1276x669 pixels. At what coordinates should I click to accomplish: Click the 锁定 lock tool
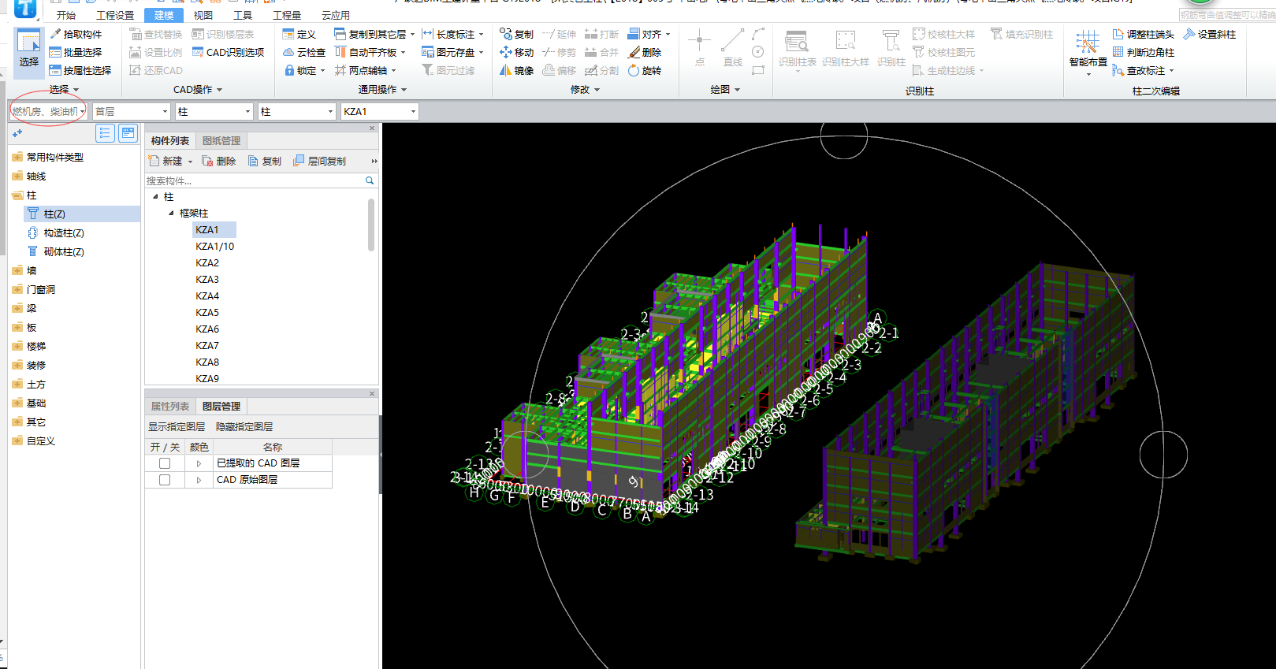coord(304,70)
